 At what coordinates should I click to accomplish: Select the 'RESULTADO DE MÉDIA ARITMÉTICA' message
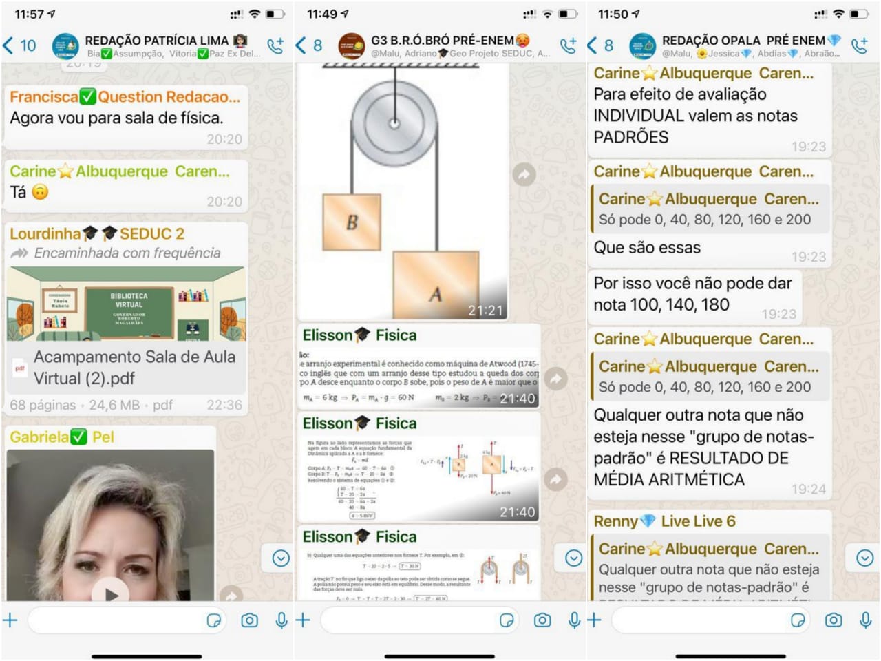(x=710, y=415)
